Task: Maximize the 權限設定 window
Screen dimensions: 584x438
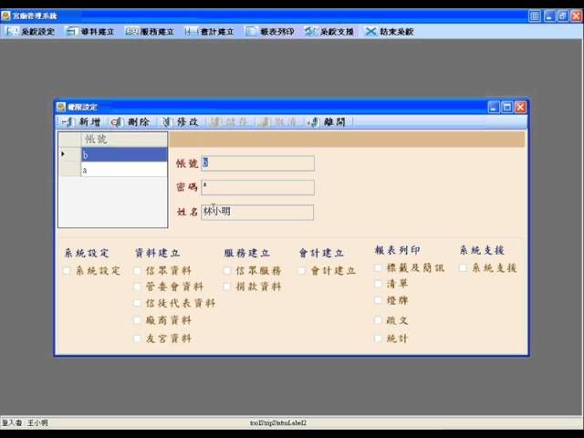Action: tap(507, 108)
